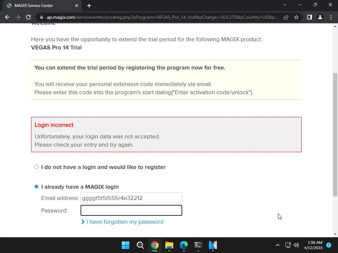
Task: Click 'Please check your entry and try again.' text
Action: 84,145
